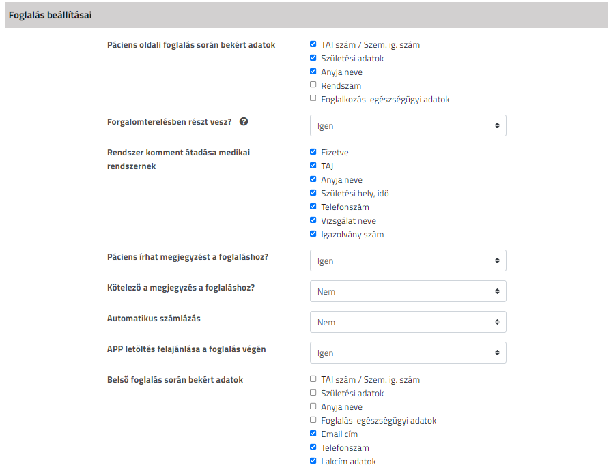Toggle the Fizetve checkbox

[313, 152]
